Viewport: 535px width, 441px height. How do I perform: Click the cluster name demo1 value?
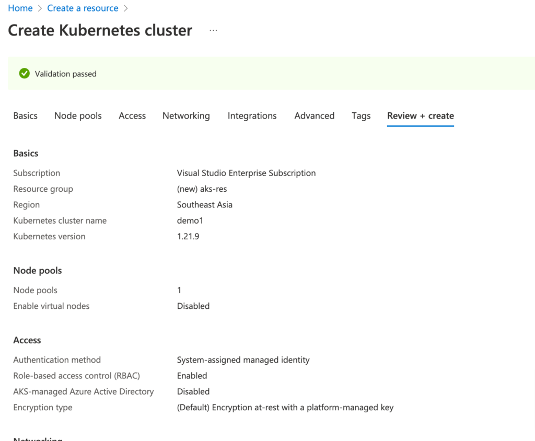189,220
